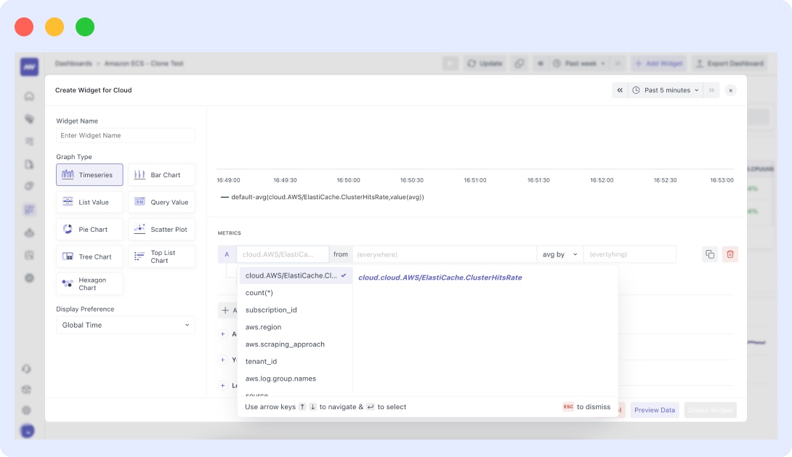The image size is (792, 457).
Task: Click the clock icon in the time picker
Action: 637,90
